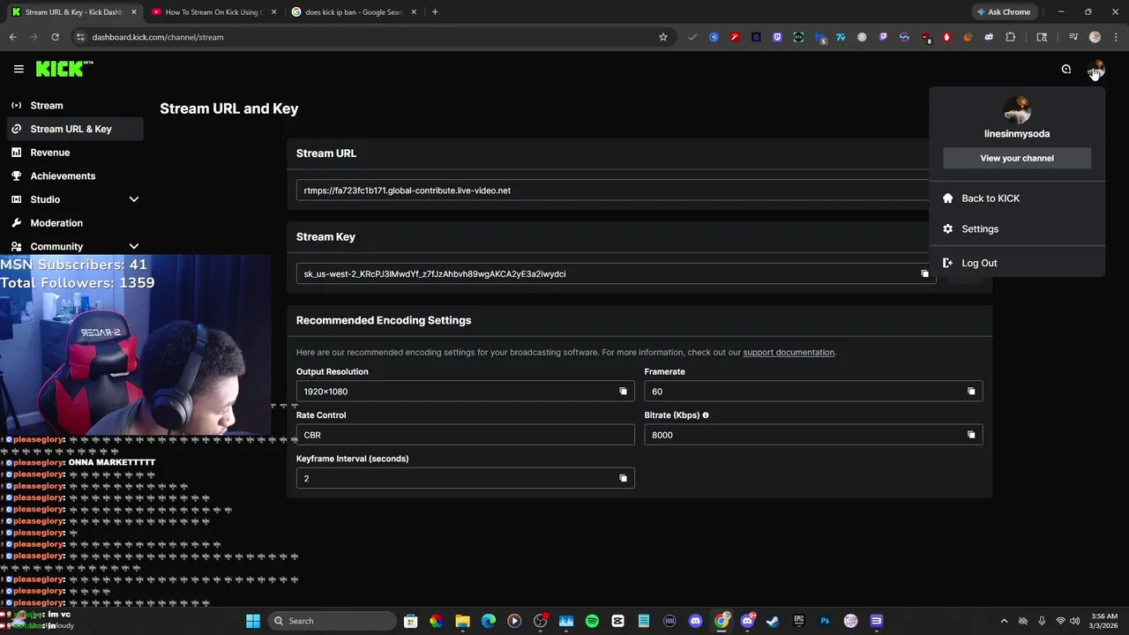Open Chrome's three-dot menu
The height and width of the screenshot is (635, 1129).
[x=1115, y=37]
